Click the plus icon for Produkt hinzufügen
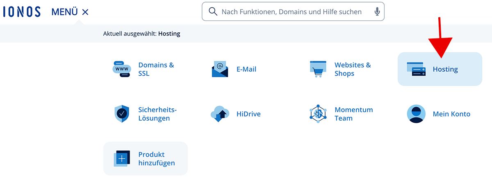The width and height of the screenshot is (492, 182). point(122,158)
